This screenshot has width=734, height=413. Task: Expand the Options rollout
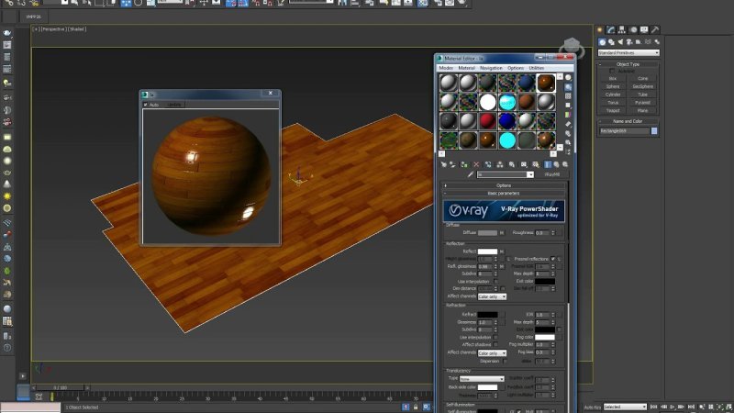tap(504, 185)
